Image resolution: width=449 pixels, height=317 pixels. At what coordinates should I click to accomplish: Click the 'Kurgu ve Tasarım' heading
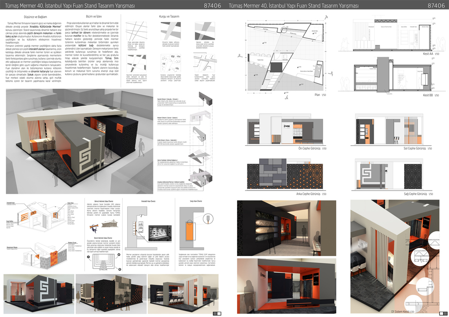[169, 17]
